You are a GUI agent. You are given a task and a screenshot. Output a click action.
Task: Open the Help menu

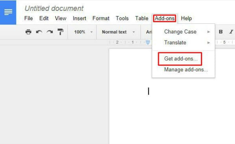pyautogui.click(x=186, y=18)
